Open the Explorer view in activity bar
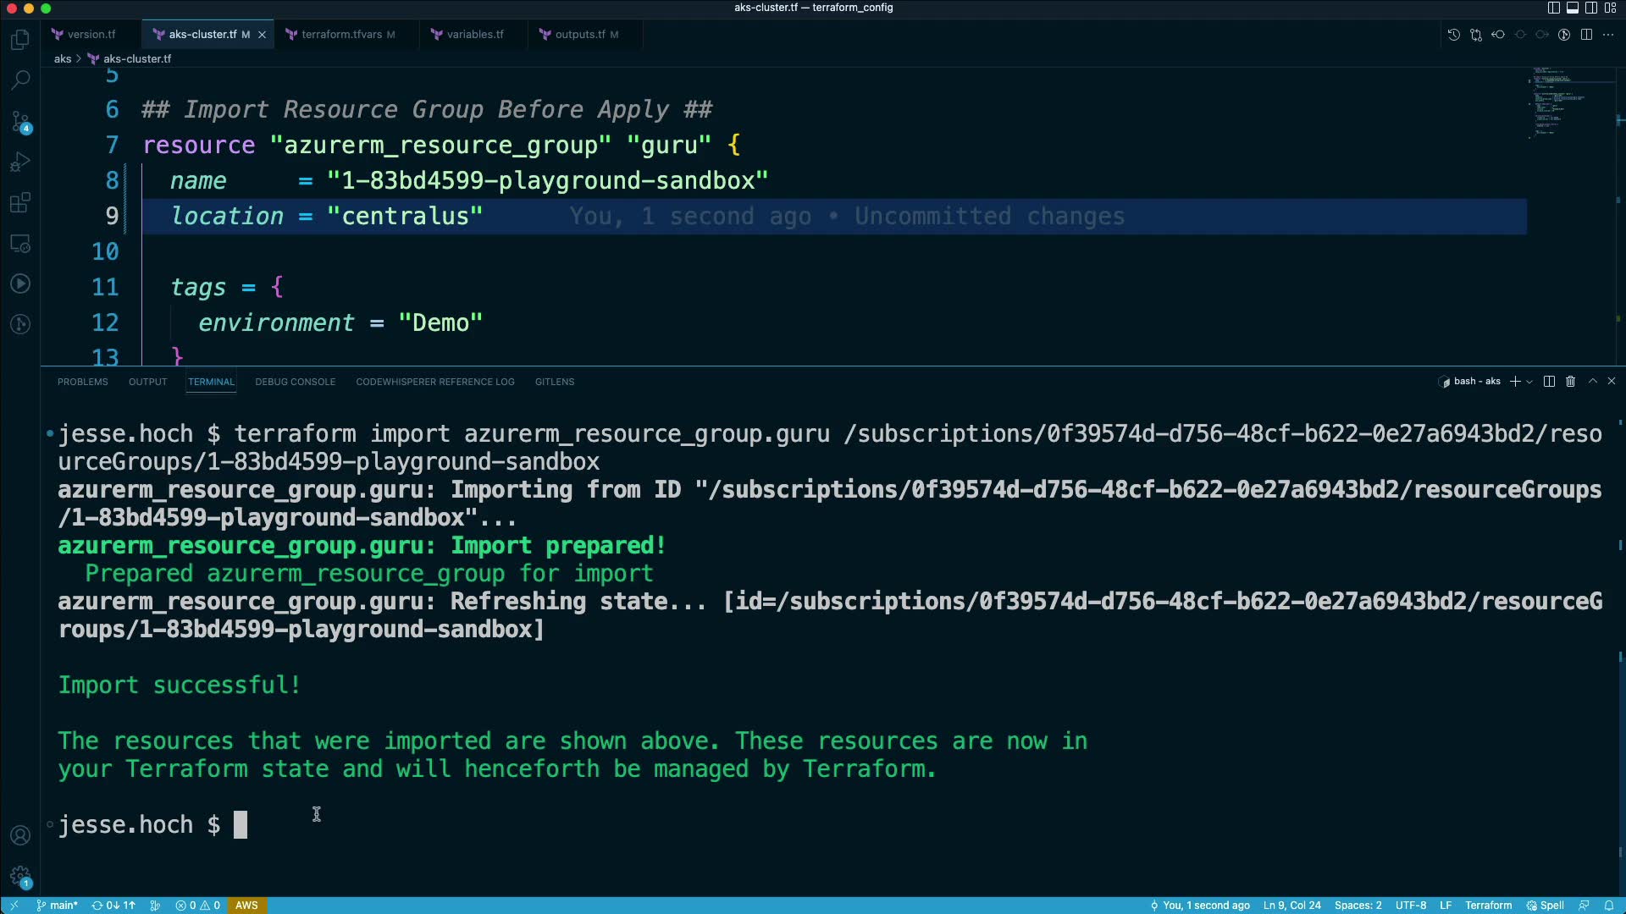Viewport: 1626px width, 914px height. [20, 40]
